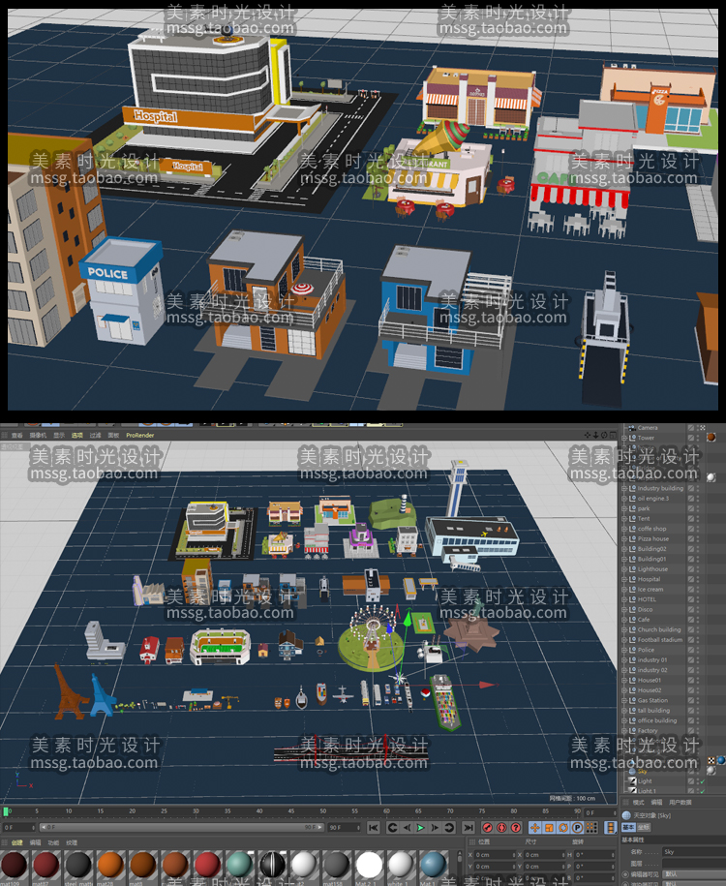Screen dimensions: 726x886
Task: Click the viewport rotate navigation icon
Action: pos(604,435)
